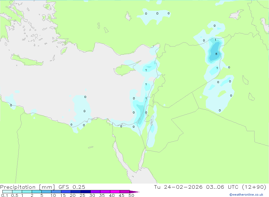269x197 pixels.
Task: Click legend tick label '15'
Action: point(63,195)
